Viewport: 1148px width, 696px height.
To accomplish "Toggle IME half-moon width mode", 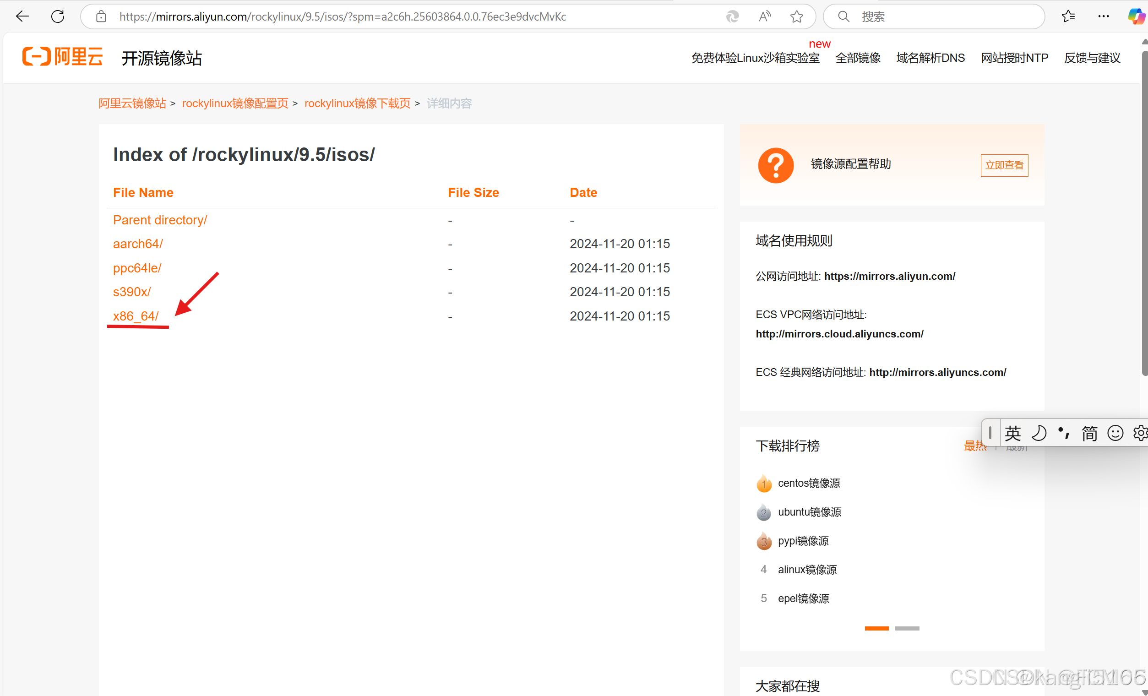I will coord(1039,433).
